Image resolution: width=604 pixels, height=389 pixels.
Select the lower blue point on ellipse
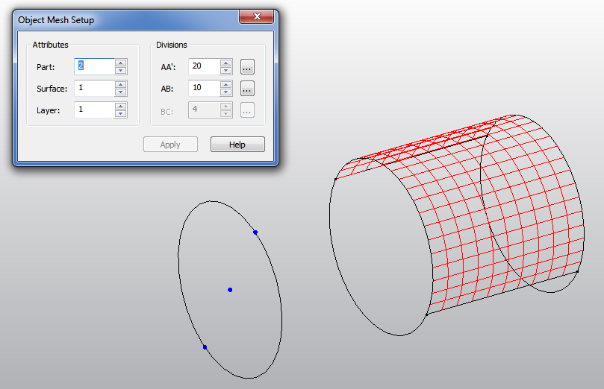pos(205,347)
